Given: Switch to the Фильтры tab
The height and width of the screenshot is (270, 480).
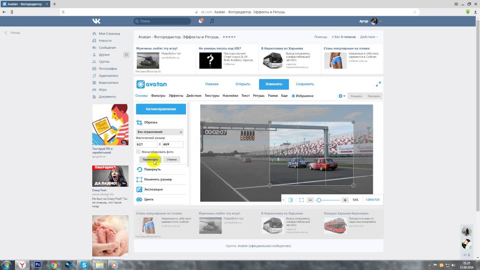Looking at the screenshot, I should pyautogui.click(x=158, y=96).
